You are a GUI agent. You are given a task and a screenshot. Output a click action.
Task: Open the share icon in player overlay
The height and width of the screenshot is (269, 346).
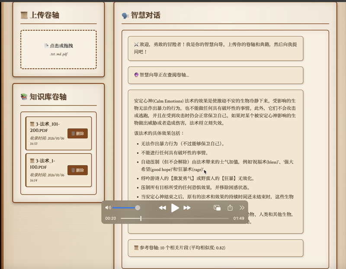[x=230, y=208]
